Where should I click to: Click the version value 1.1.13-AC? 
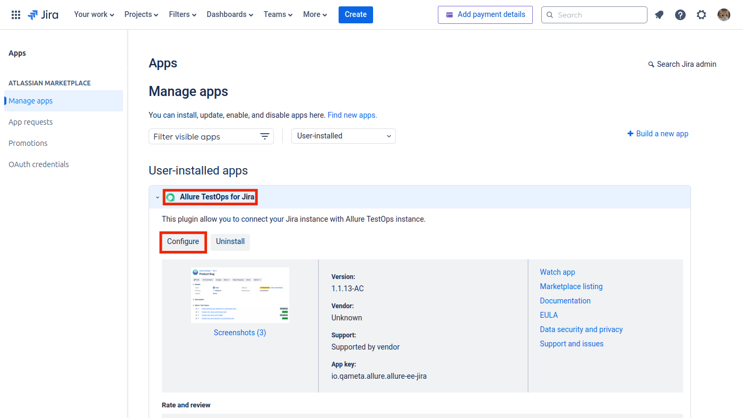pyautogui.click(x=348, y=289)
